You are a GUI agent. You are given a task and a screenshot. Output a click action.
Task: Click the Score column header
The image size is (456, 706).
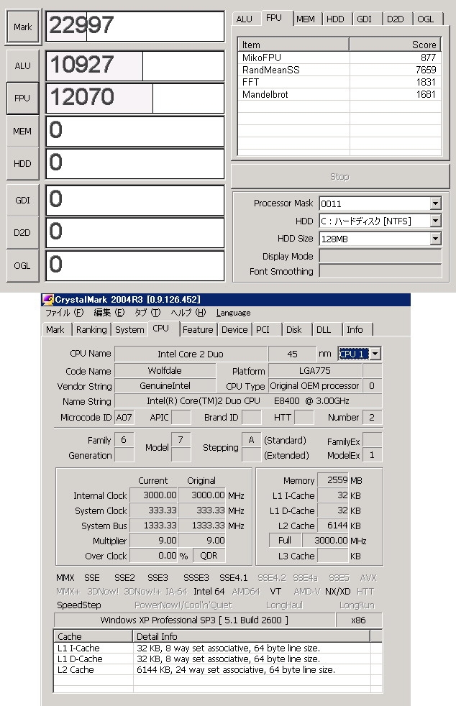(x=395, y=45)
